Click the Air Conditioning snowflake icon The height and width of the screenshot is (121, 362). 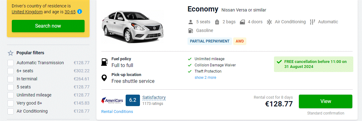click(269, 22)
